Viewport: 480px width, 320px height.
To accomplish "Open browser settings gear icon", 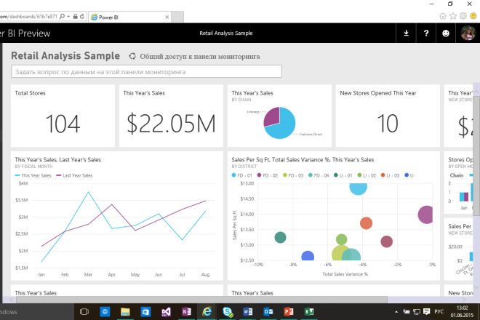I will (463, 15).
